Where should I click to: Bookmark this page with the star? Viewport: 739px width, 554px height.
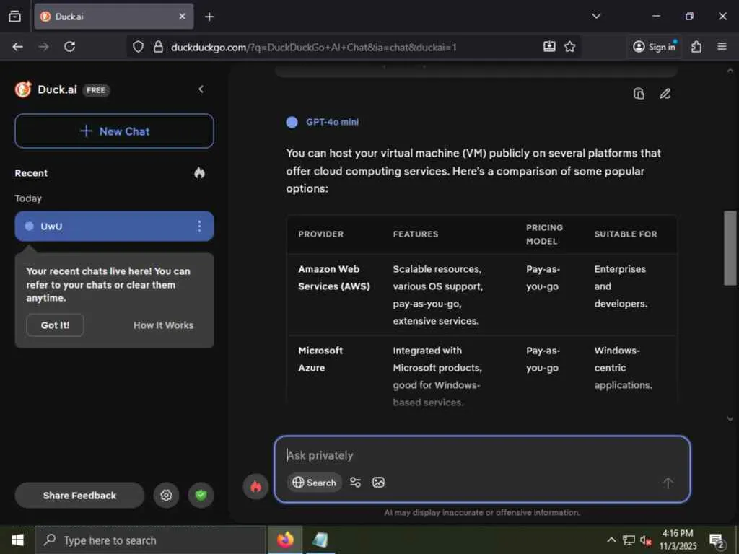coord(570,46)
